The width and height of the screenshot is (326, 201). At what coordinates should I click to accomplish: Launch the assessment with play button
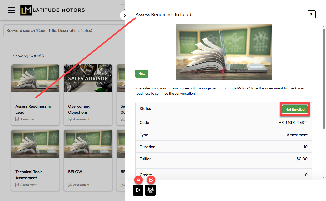138,190
